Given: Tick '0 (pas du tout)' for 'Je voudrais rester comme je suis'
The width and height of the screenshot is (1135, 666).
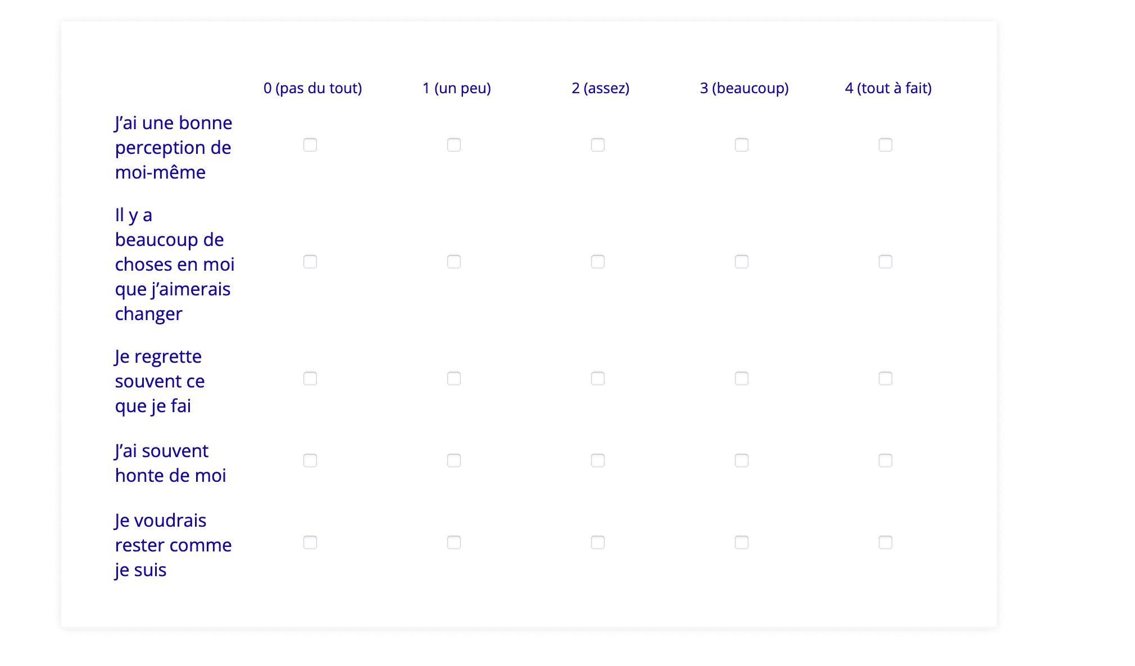Looking at the screenshot, I should (310, 542).
